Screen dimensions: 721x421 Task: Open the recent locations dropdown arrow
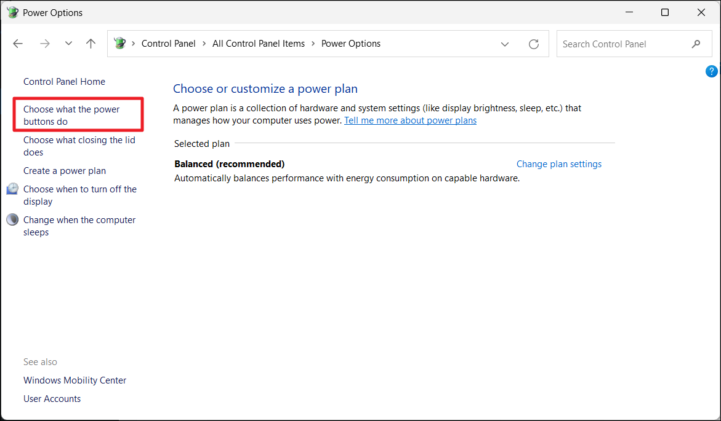[68, 44]
